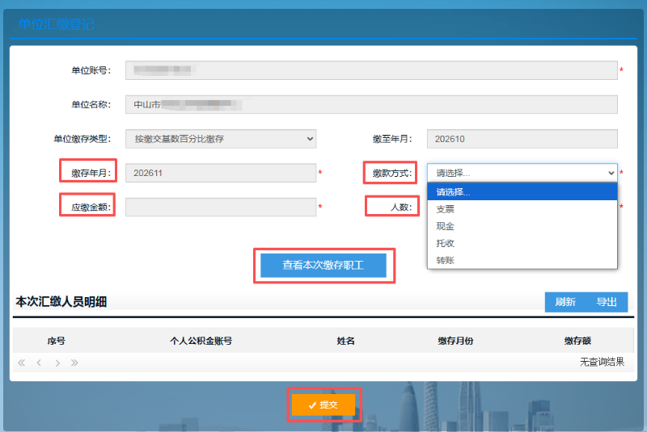Viewport: 647px width, 432px height.
Task: Expand the 单位缴存类型 dropdown
Action: [x=221, y=139]
